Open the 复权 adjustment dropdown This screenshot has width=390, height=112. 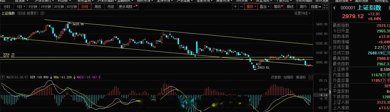point(251,7)
